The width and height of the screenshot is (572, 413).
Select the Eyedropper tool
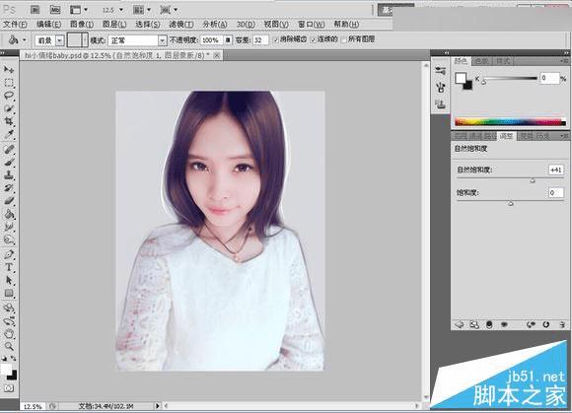pyautogui.click(x=9, y=134)
